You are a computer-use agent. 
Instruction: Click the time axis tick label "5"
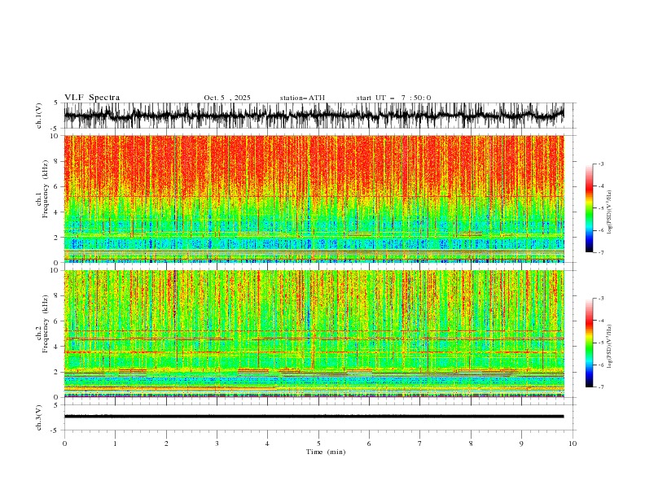(x=318, y=443)
